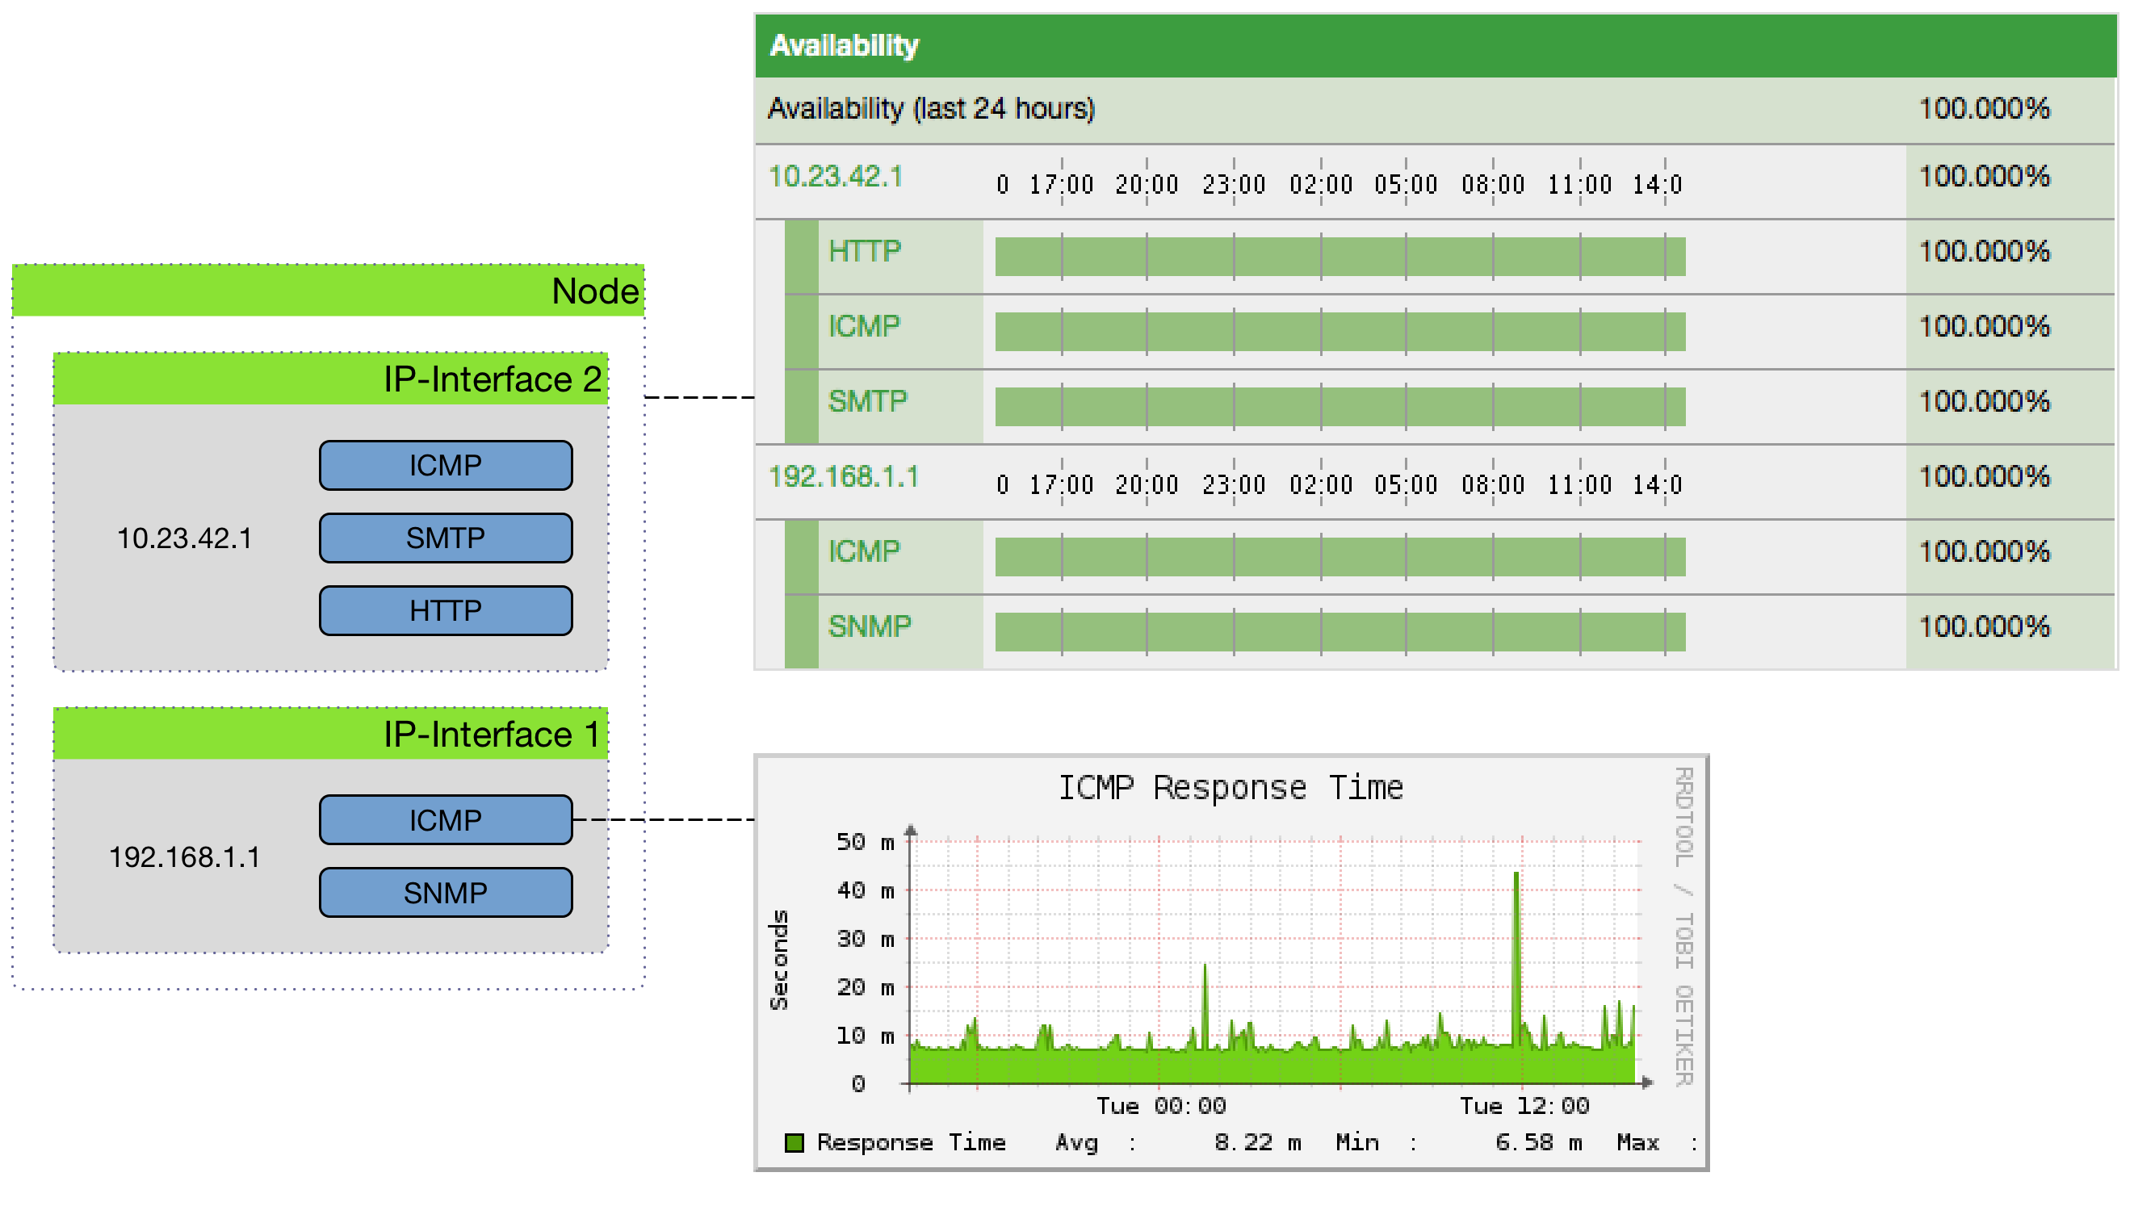Viewport: 2134px width, 1206px height.
Task: Open the ICMP row under 192.168.1.1
Action: click(x=865, y=551)
